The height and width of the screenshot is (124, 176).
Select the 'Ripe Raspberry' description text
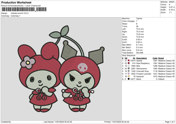143,63
